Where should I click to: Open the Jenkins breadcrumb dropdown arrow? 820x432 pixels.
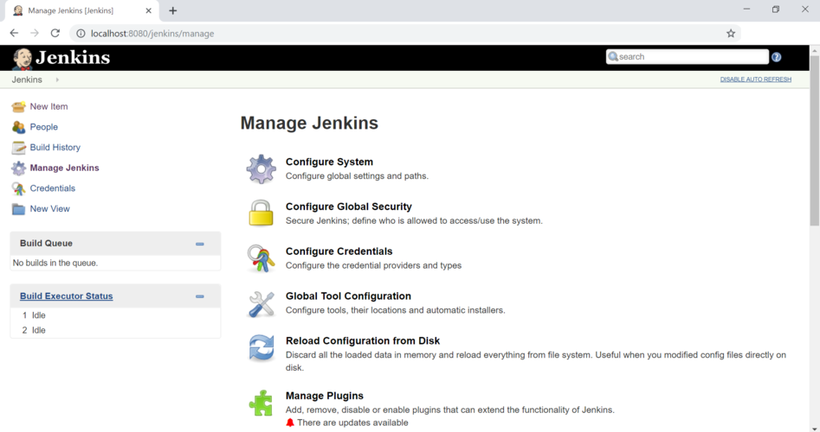[x=57, y=79]
